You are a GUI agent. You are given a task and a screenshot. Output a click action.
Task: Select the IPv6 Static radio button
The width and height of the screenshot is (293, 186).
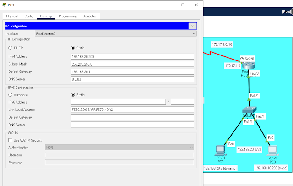pyautogui.click(x=73, y=95)
